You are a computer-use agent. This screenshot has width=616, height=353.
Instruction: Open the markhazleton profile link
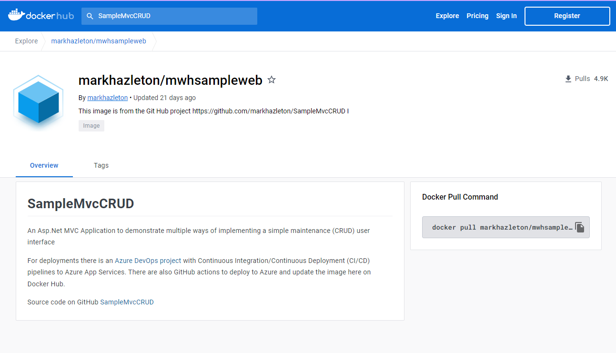tap(107, 97)
